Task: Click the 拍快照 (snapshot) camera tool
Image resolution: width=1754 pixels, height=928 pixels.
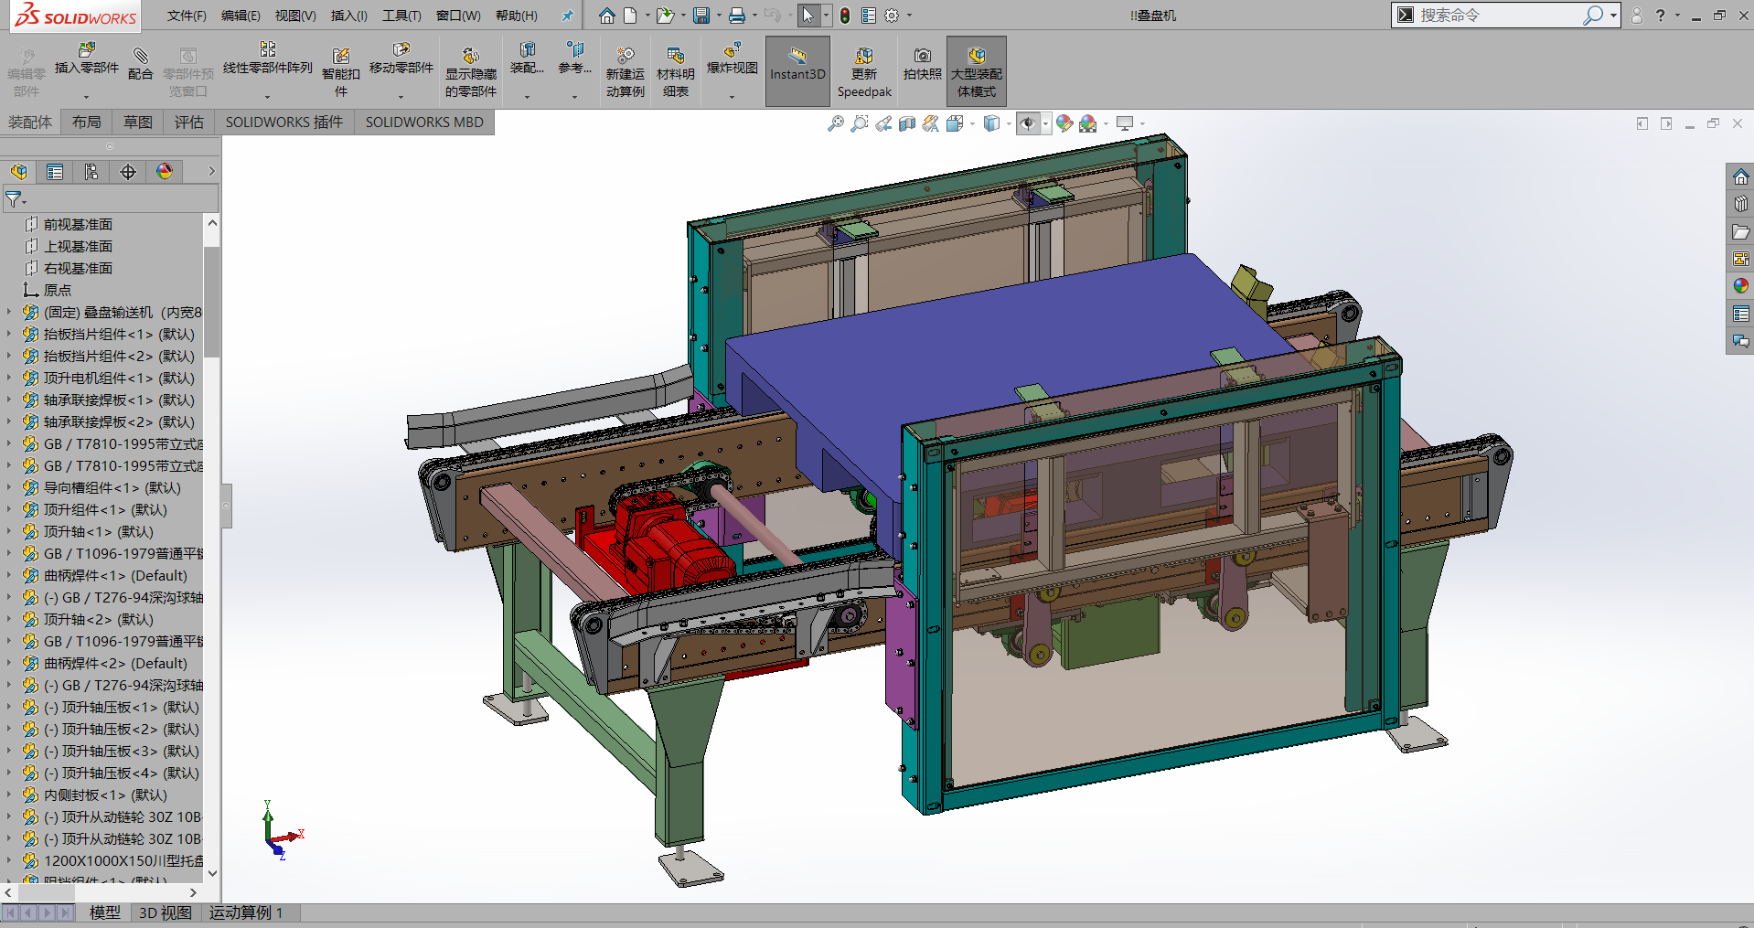Action: click(x=922, y=64)
